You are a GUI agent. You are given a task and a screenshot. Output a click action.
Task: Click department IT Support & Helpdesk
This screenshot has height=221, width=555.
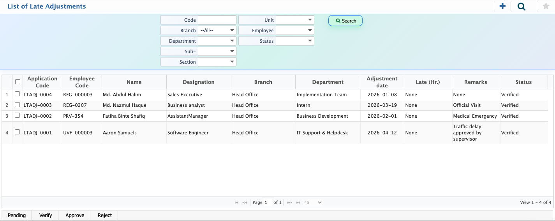[x=322, y=133]
